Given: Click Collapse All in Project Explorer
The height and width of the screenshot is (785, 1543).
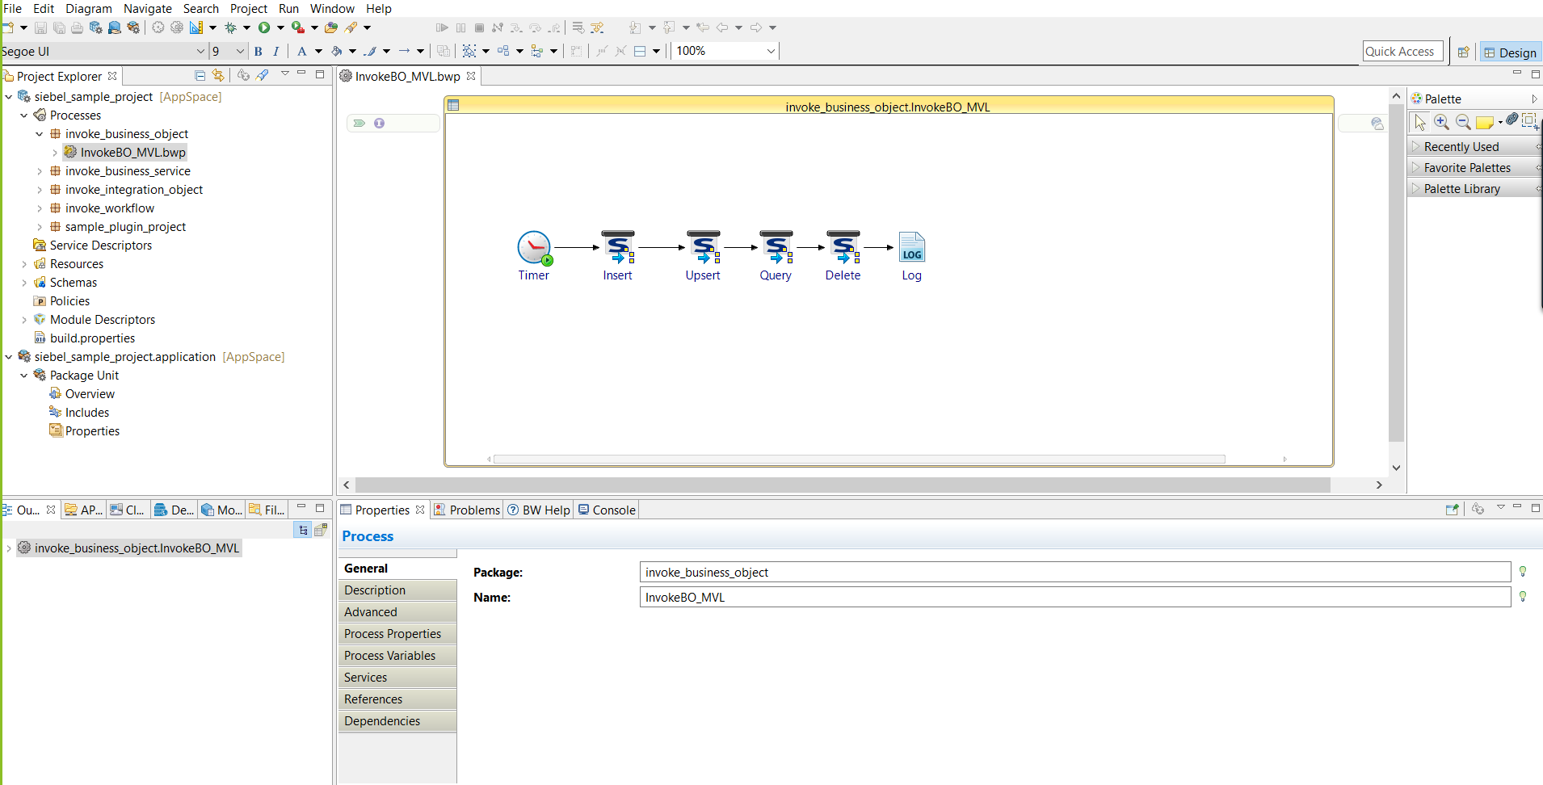Looking at the screenshot, I should (x=200, y=75).
